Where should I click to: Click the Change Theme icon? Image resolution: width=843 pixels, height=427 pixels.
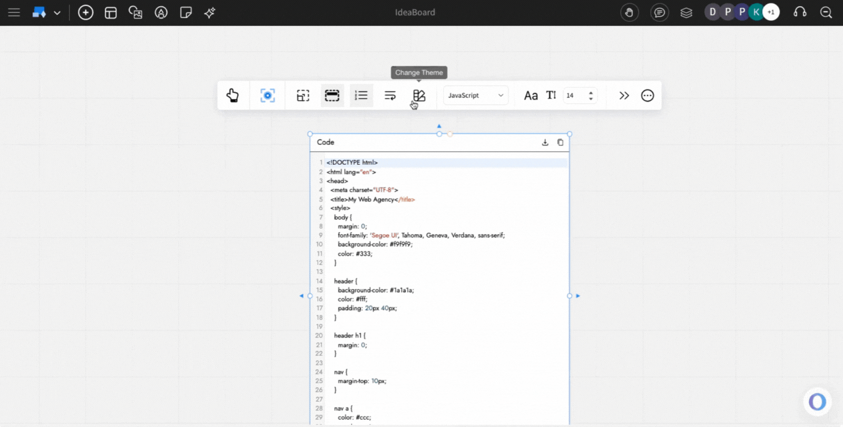[x=419, y=95]
